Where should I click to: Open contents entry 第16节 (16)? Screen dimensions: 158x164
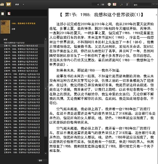click(x=22, y=93)
